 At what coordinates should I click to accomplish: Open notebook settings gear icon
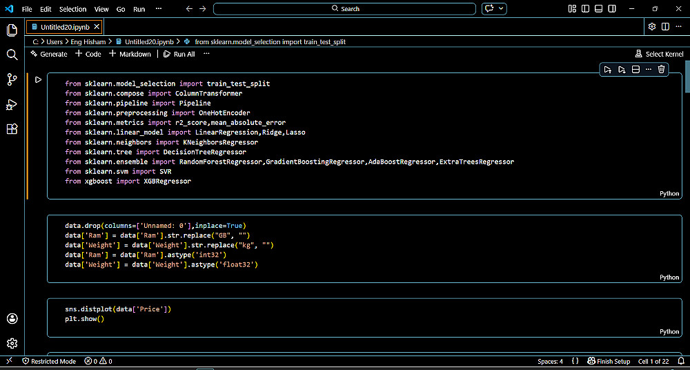[x=652, y=27]
